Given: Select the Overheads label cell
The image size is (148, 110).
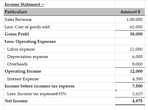Looking at the screenshot, I should (x=59, y=64).
